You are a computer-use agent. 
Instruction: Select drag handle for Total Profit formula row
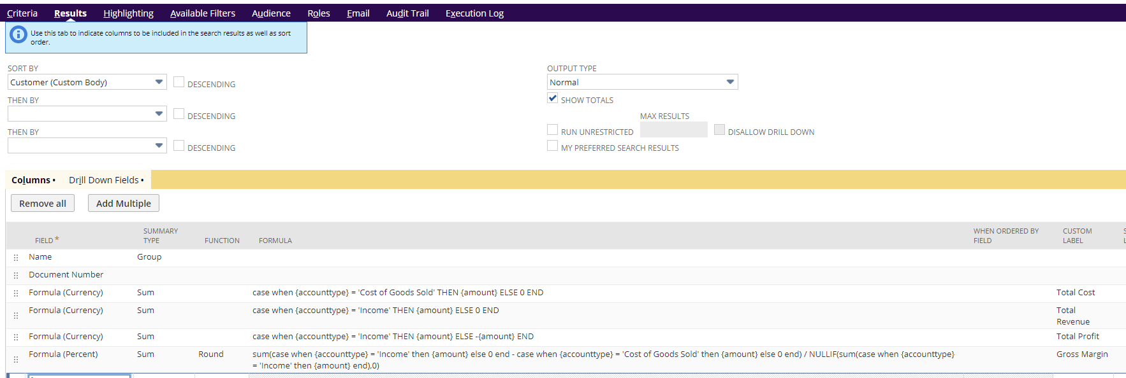coord(16,337)
